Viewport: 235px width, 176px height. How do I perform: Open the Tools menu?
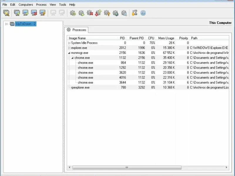coord(63,5)
